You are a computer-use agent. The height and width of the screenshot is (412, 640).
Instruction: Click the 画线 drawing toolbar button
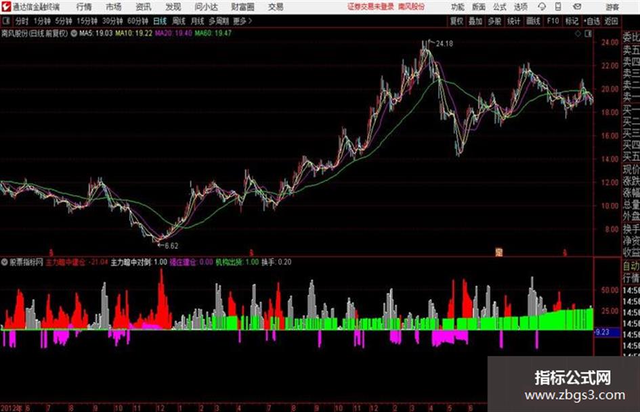pos(533,21)
